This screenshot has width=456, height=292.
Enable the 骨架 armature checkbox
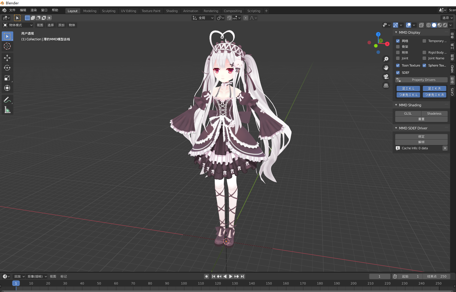tap(398, 47)
